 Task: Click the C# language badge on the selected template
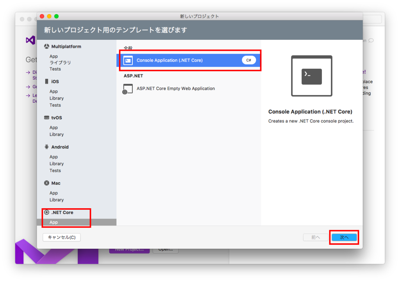(249, 60)
